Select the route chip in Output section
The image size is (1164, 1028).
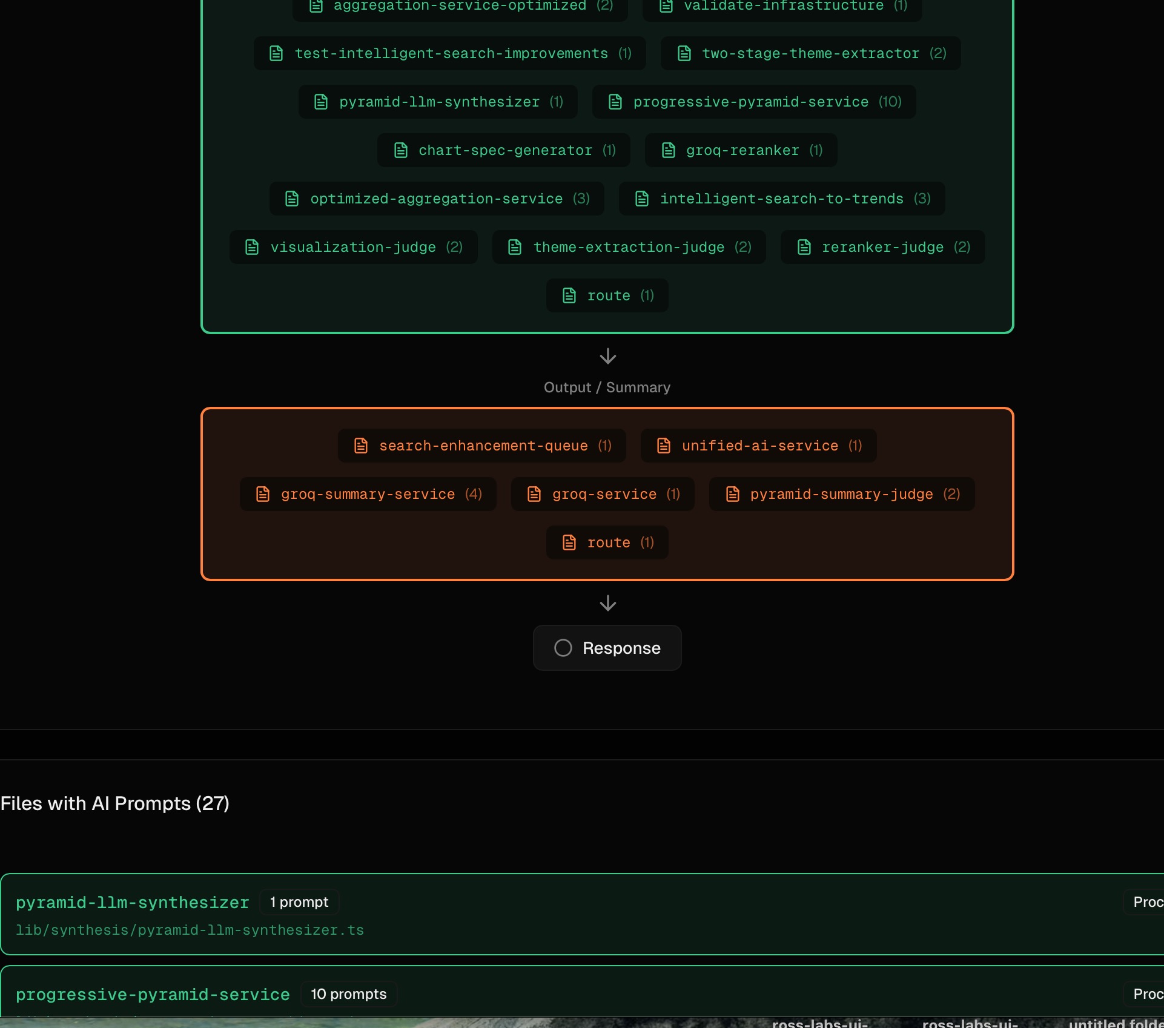tap(607, 542)
